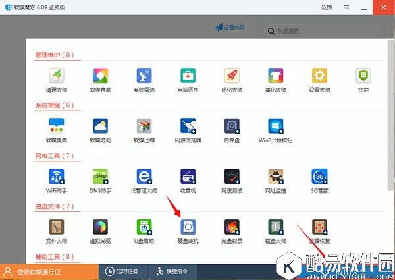Open 守护 shield icon
Screen dimensions: 395x280
coord(363,76)
